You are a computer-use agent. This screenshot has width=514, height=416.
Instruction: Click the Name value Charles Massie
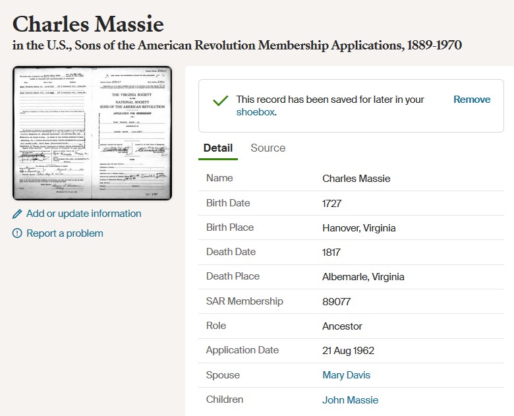(x=357, y=179)
